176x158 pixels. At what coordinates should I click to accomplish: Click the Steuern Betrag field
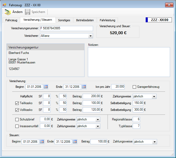99,141
